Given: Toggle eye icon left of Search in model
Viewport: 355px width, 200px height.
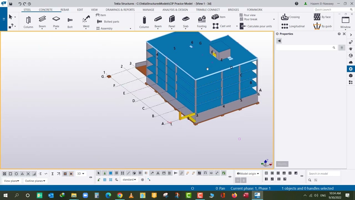Looking at the screenshot, I should pos(302,176).
